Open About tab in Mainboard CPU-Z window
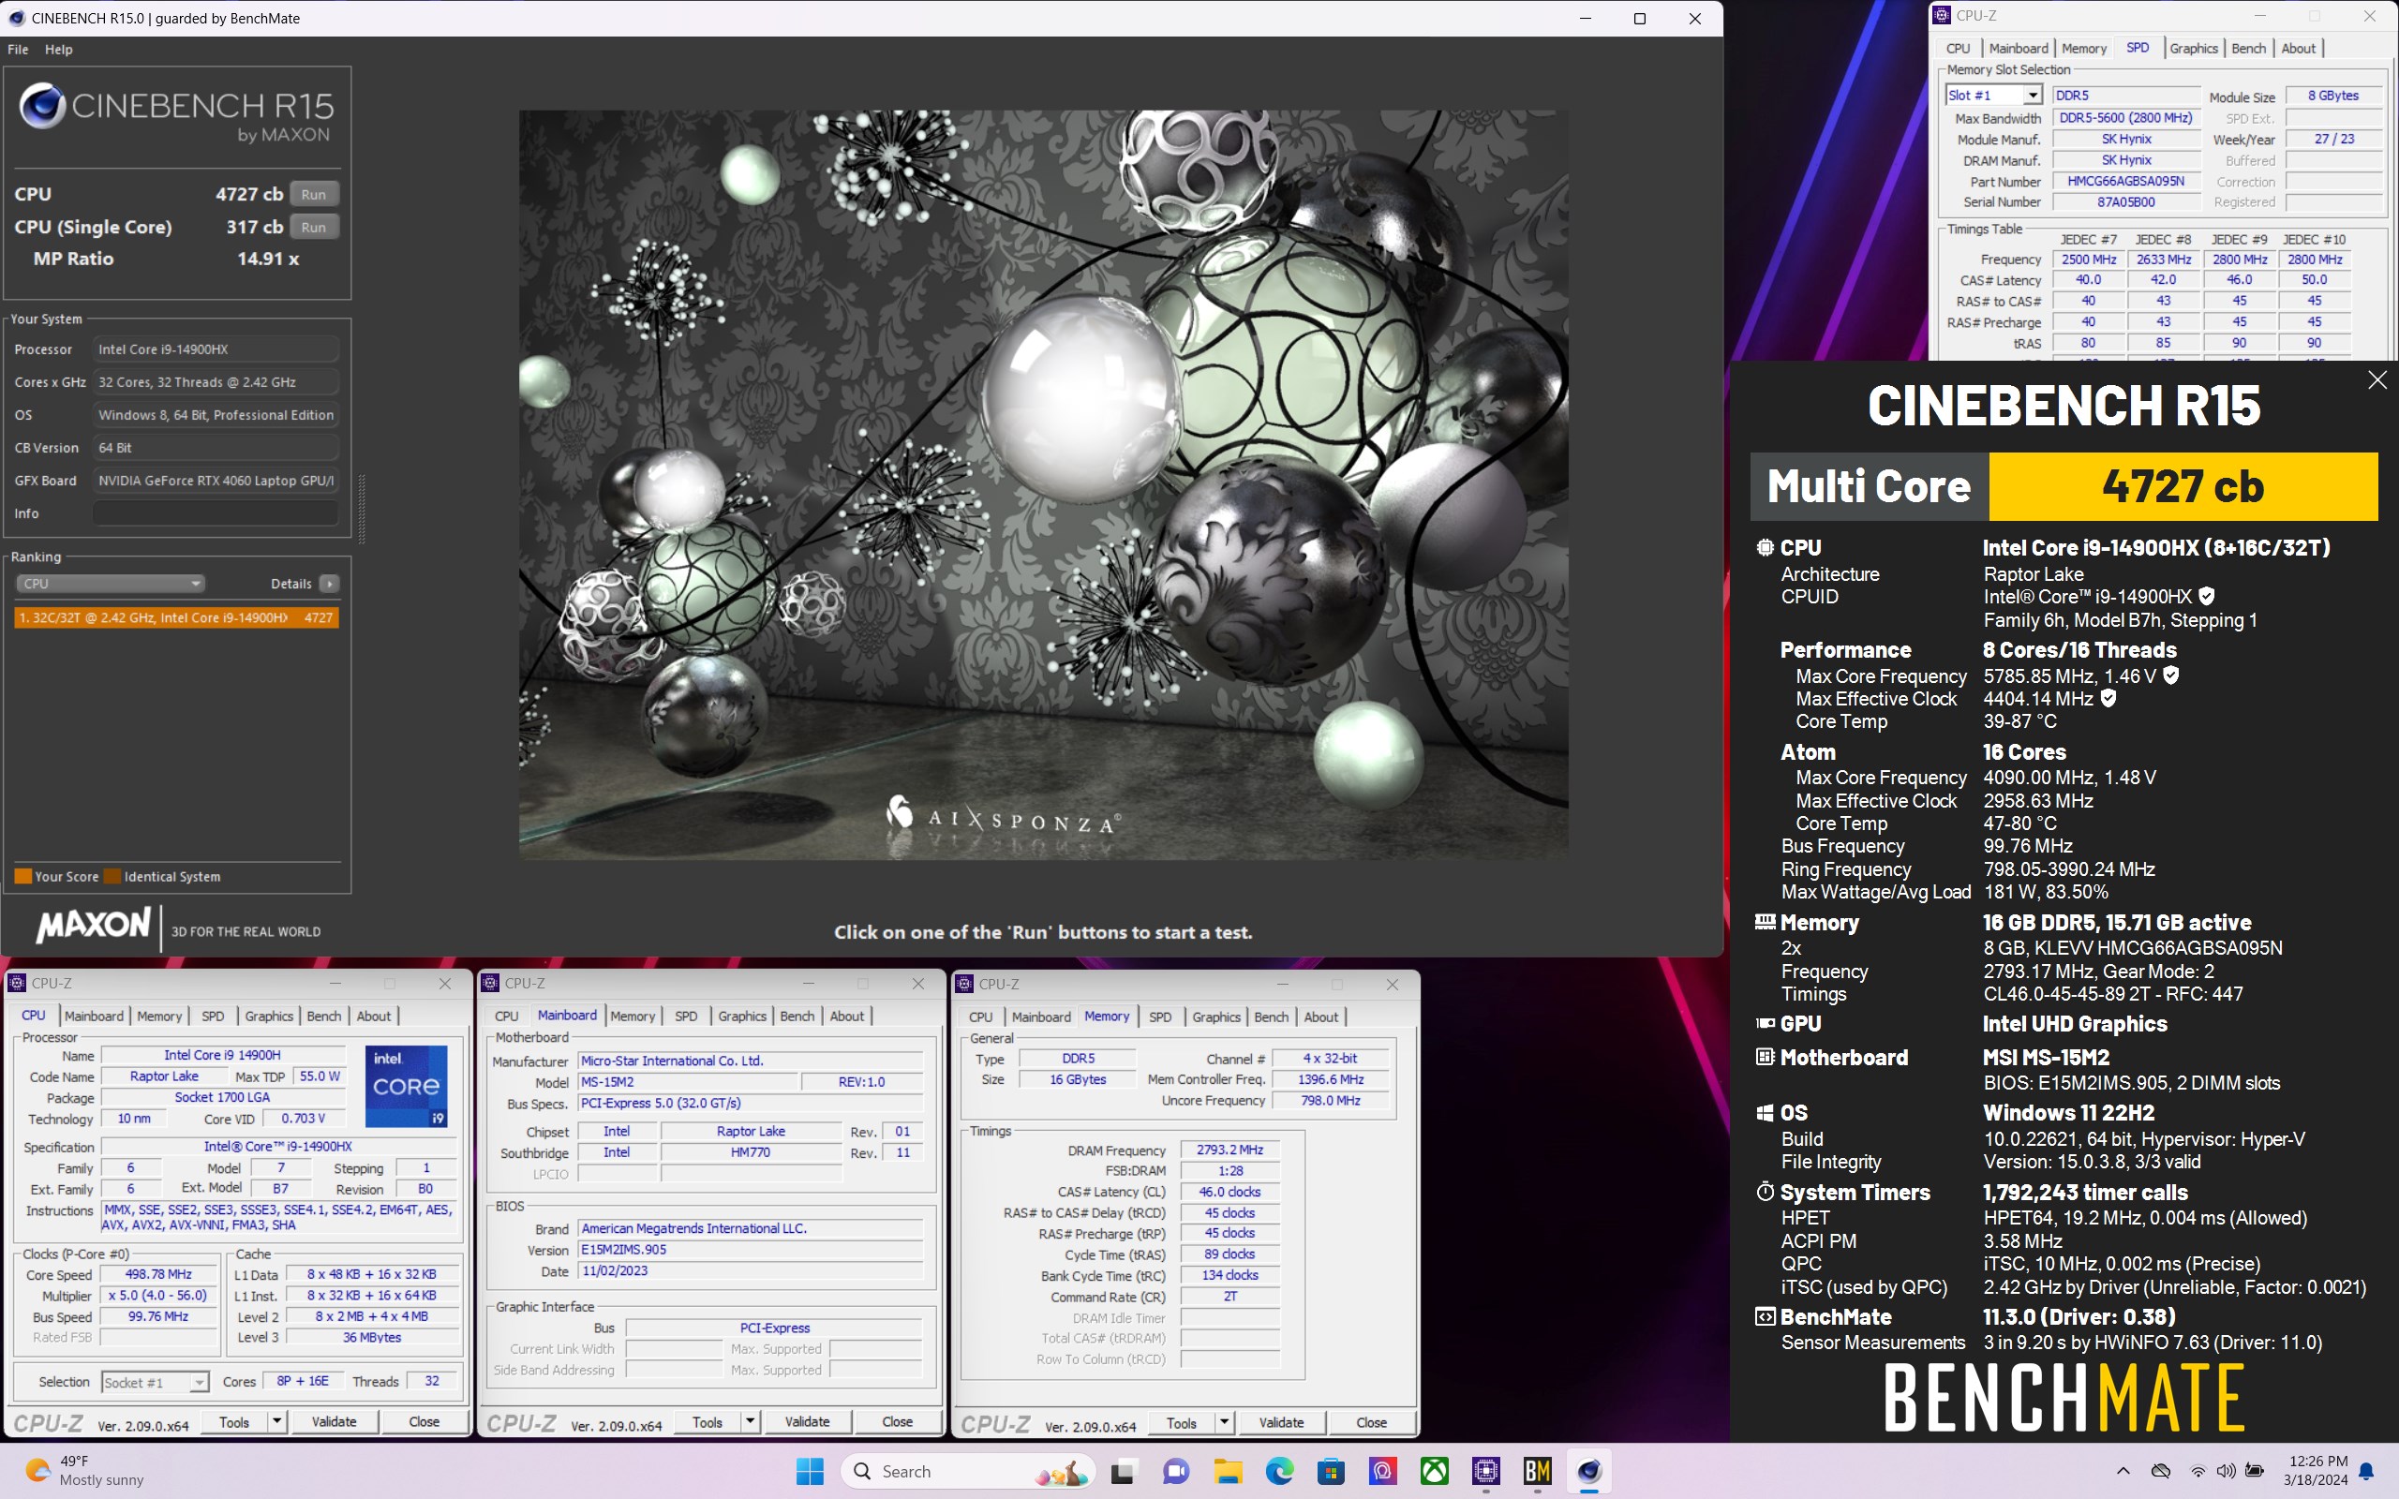This screenshot has width=2399, height=1499. coord(846,1017)
